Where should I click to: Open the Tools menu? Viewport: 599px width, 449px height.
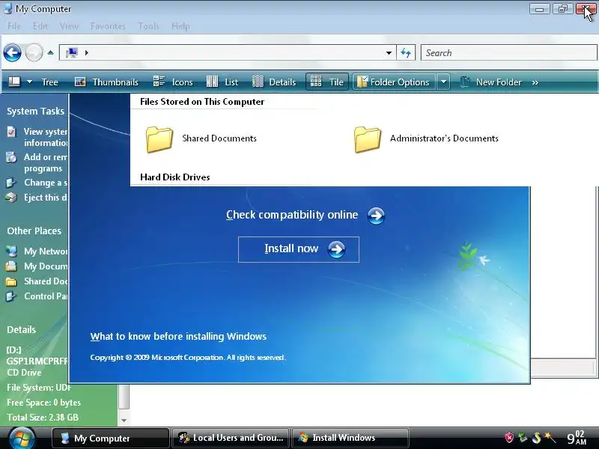coord(148,26)
